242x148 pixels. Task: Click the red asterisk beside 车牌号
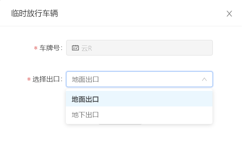[36, 48]
